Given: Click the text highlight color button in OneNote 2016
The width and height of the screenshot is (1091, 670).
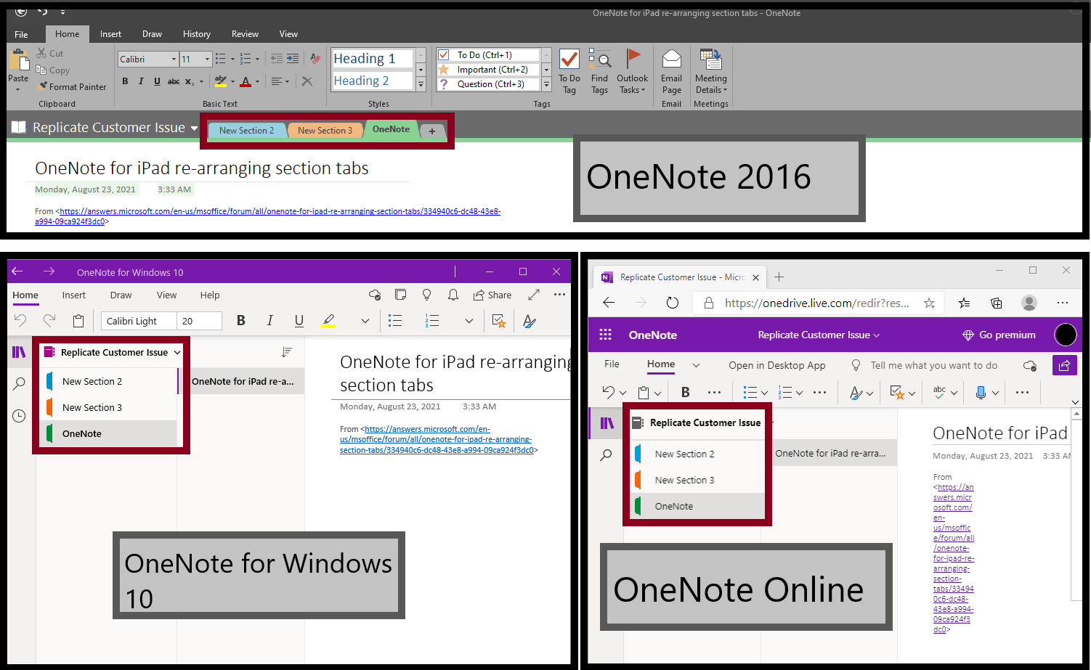Looking at the screenshot, I should tap(221, 81).
